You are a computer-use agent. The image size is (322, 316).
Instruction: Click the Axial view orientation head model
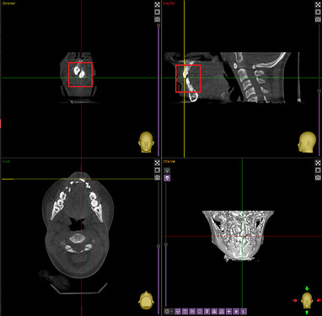(x=146, y=301)
